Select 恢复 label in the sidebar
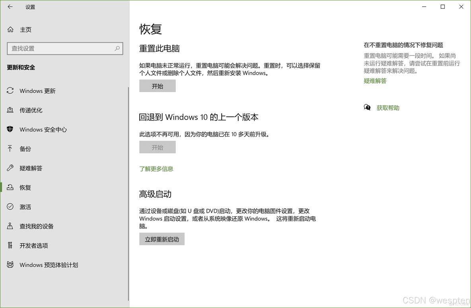 pos(25,188)
